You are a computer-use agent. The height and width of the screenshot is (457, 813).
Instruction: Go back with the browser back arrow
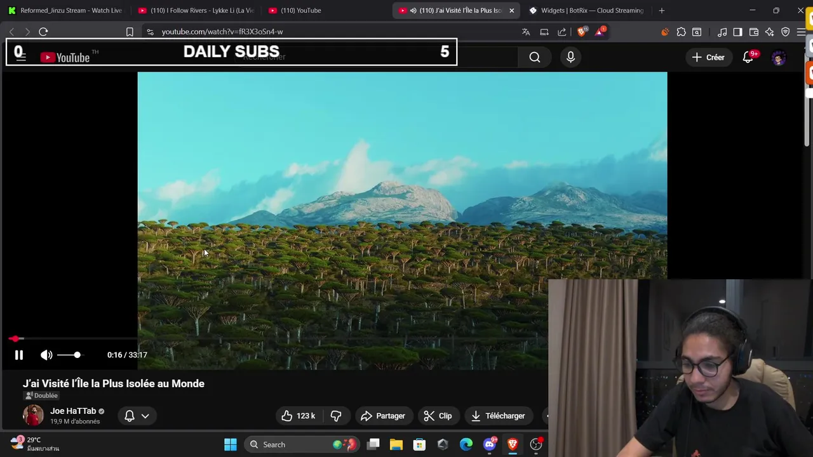pyautogui.click(x=11, y=32)
